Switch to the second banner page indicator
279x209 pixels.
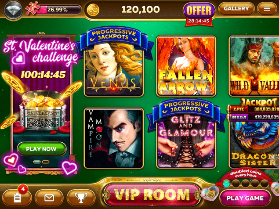point(46,162)
